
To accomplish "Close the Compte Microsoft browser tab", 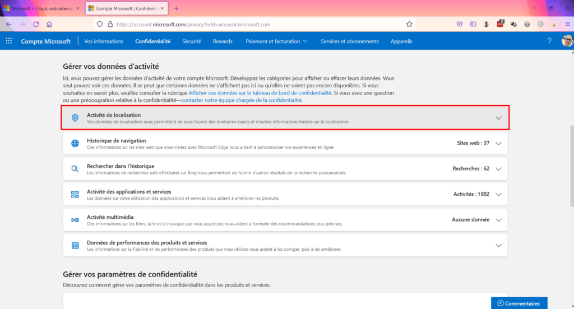I will 162,8.
